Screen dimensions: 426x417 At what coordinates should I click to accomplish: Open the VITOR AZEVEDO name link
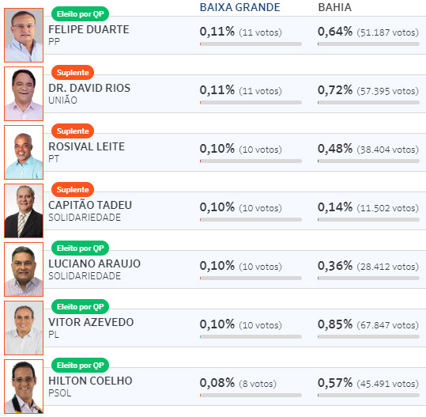(91, 322)
